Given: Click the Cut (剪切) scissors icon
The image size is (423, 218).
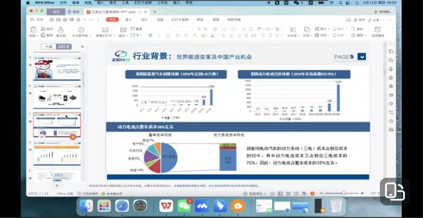Looking at the screenshot, I should coord(43,28).
